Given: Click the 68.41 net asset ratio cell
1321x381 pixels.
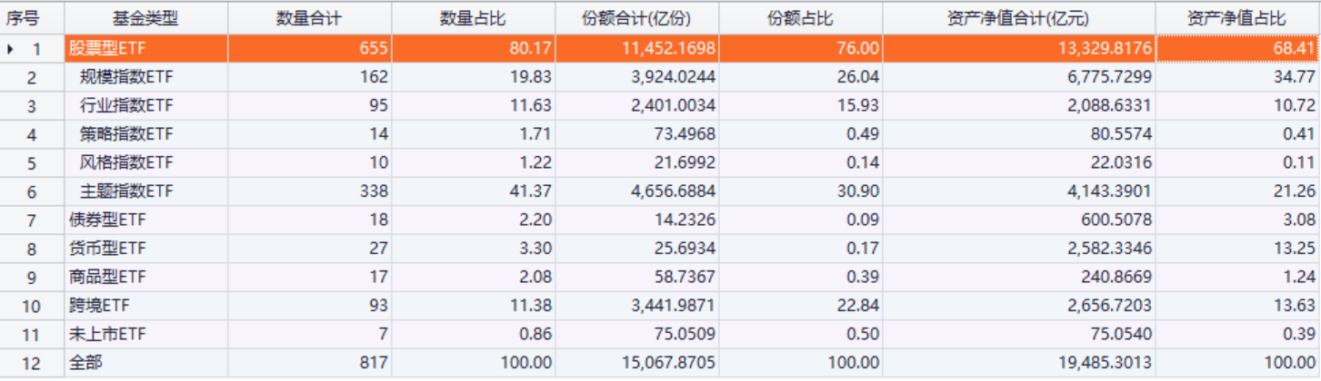Looking at the screenshot, I should point(1236,49).
